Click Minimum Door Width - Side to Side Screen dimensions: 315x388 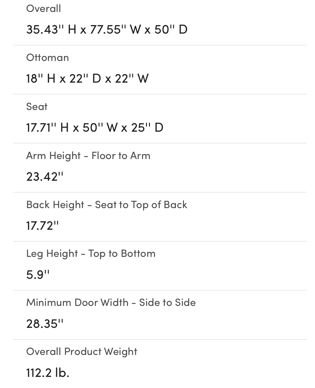tap(111, 303)
